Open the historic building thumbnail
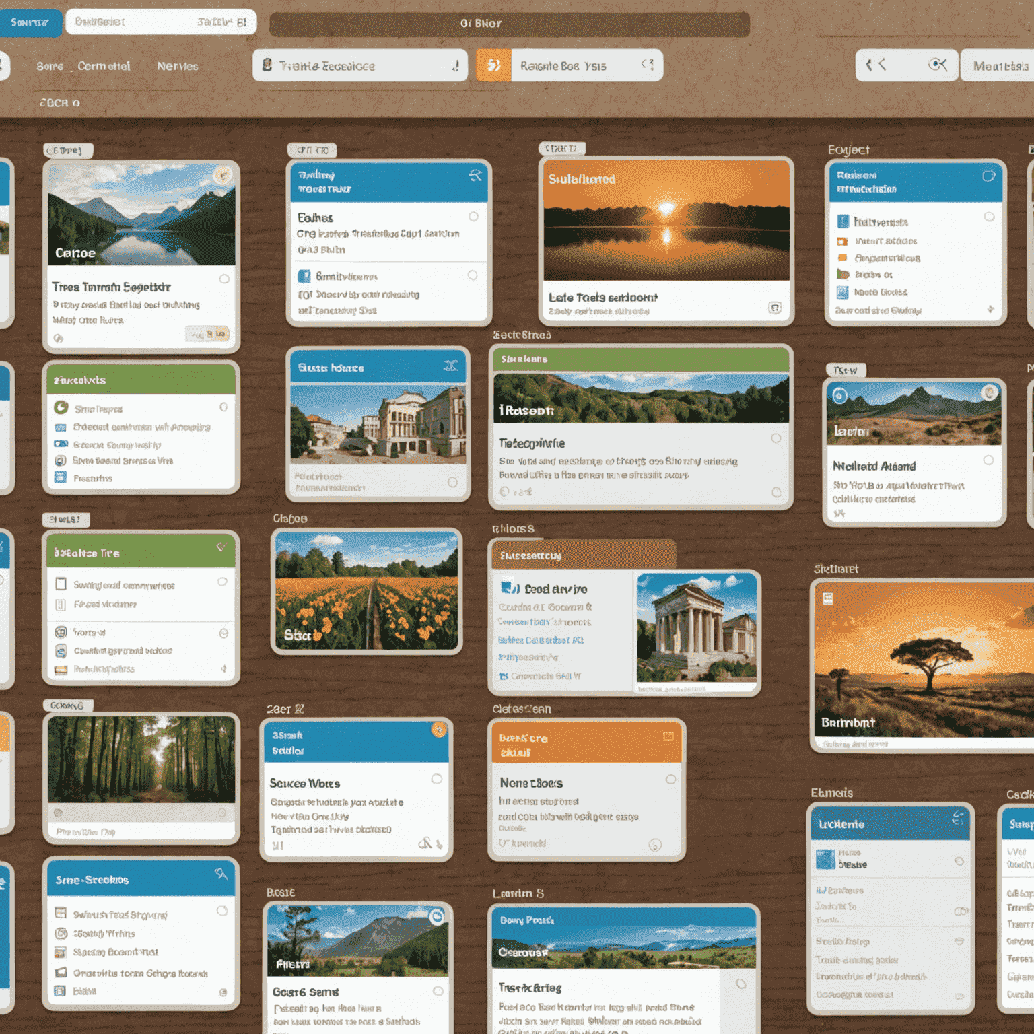This screenshot has height=1034, width=1034. click(x=378, y=423)
